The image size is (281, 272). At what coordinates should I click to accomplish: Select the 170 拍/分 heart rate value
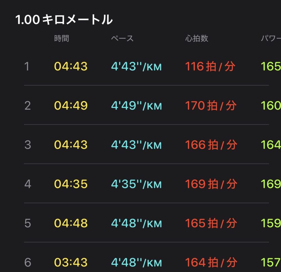[x=210, y=106]
